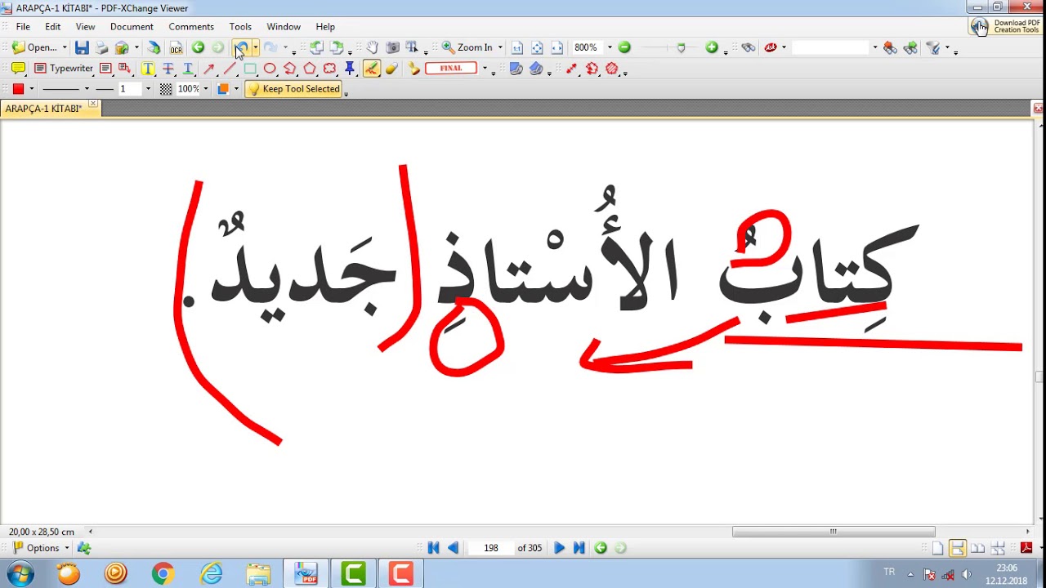
Task: Switch to continuous page layout
Action: 957,548
